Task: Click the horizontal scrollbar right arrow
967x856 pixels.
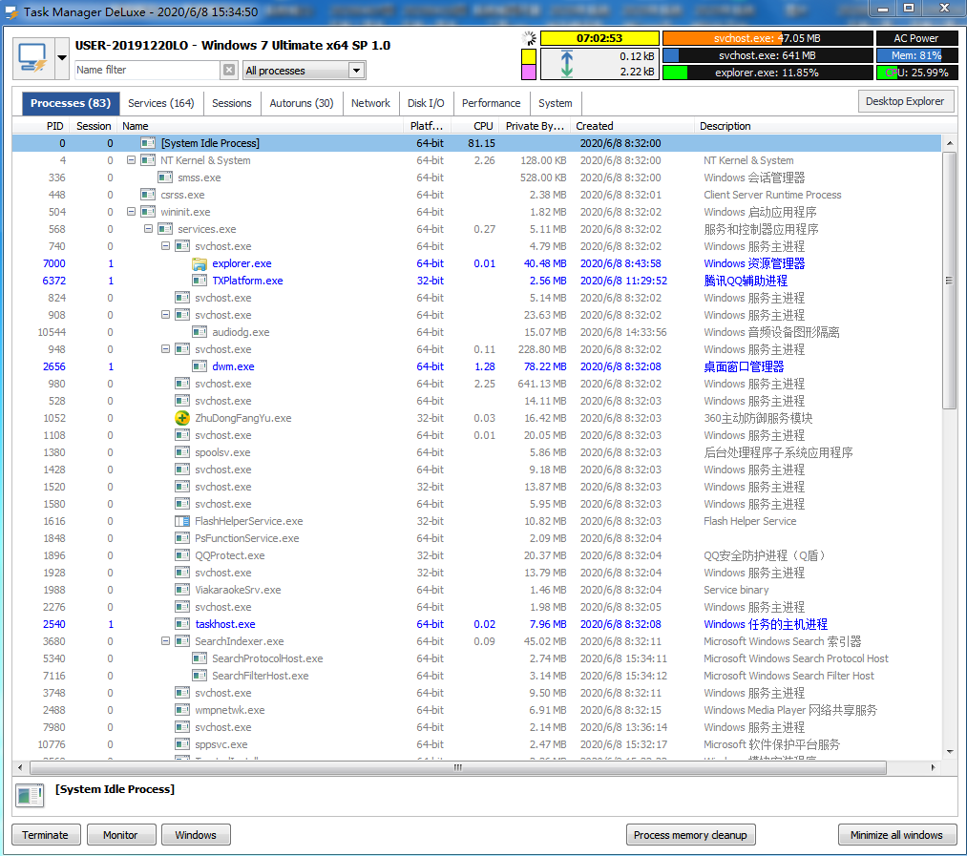Action: (933, 768)
